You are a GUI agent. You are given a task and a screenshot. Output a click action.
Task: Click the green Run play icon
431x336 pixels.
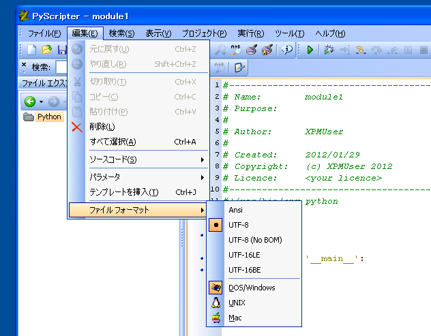tap(310, 50)
